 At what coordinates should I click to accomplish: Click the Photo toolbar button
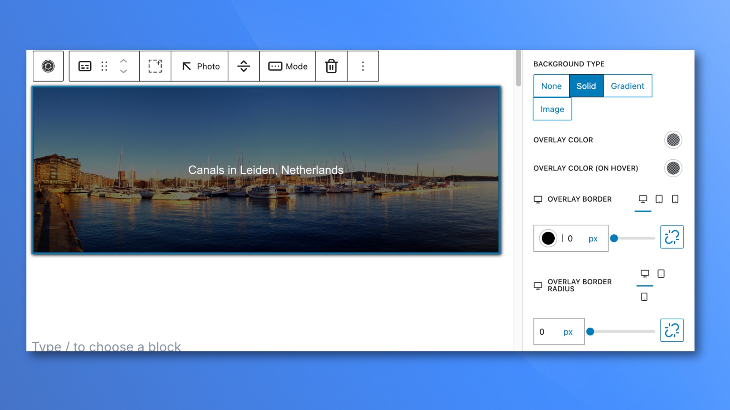(200, 66)
